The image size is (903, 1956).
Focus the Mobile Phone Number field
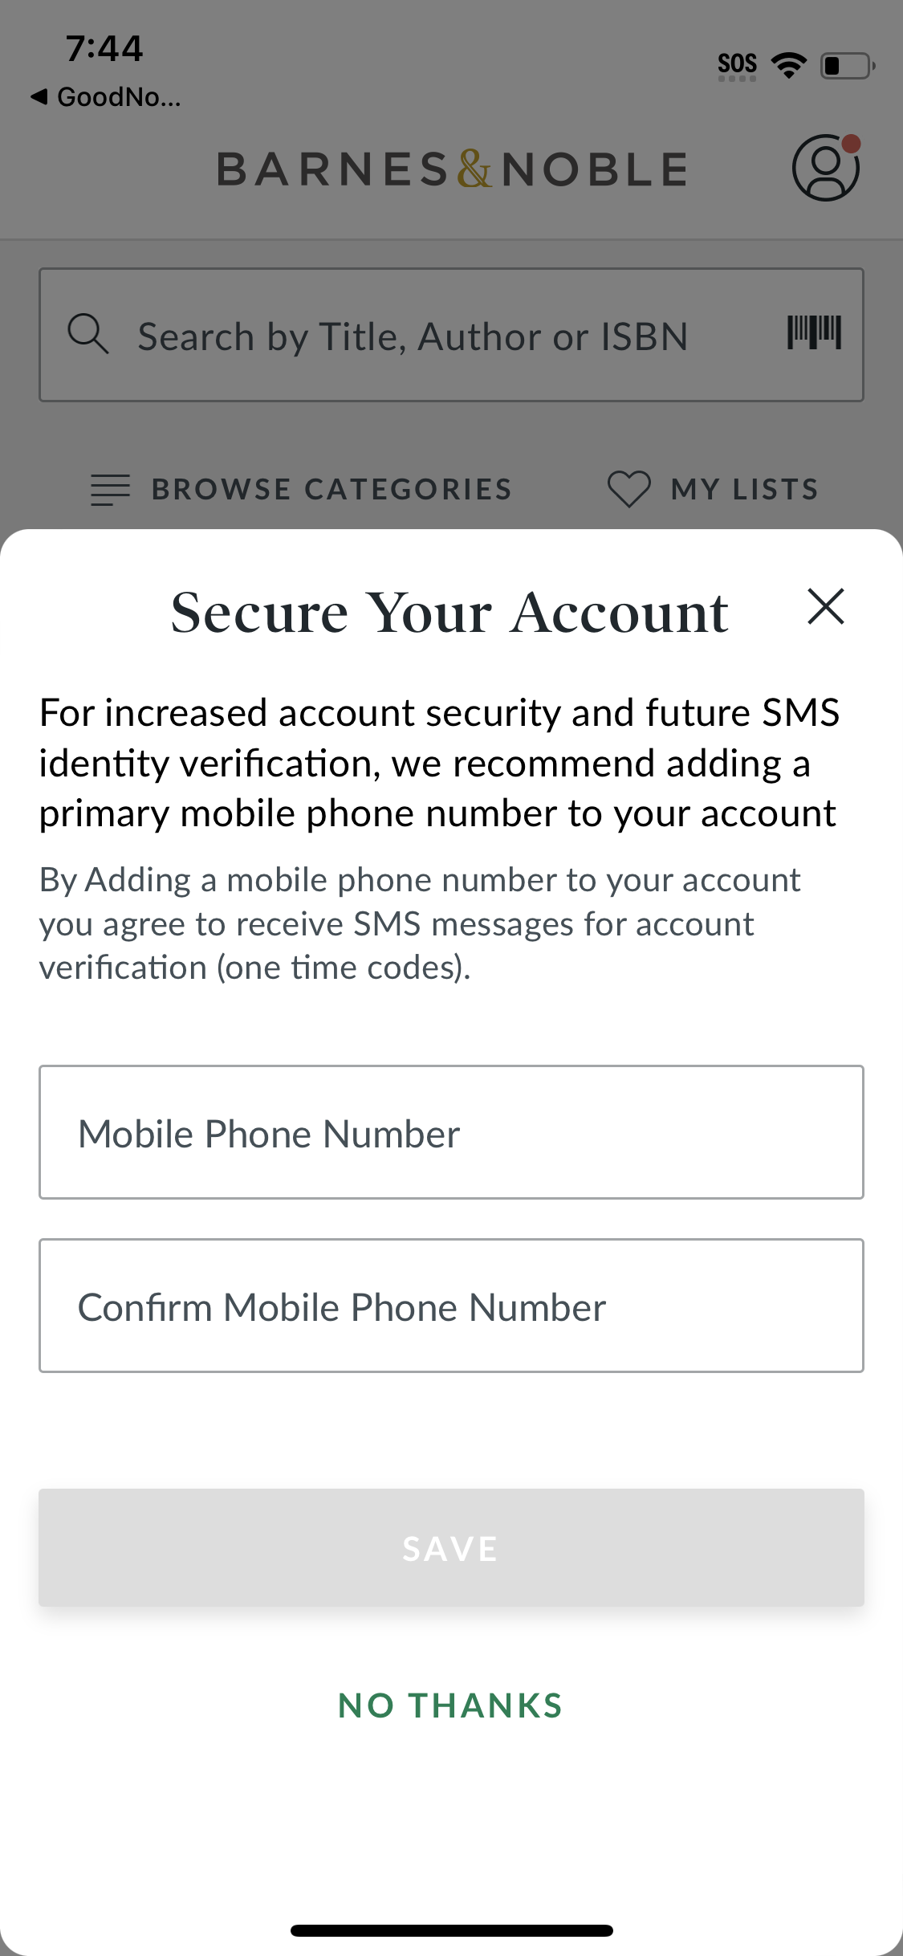click(x=451, y=1132)
